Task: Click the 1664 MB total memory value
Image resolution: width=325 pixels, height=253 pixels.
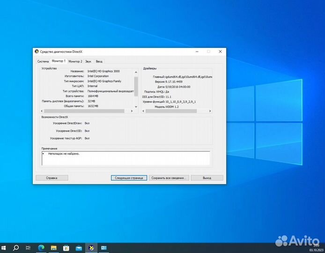Action: (x=93, y=96)
